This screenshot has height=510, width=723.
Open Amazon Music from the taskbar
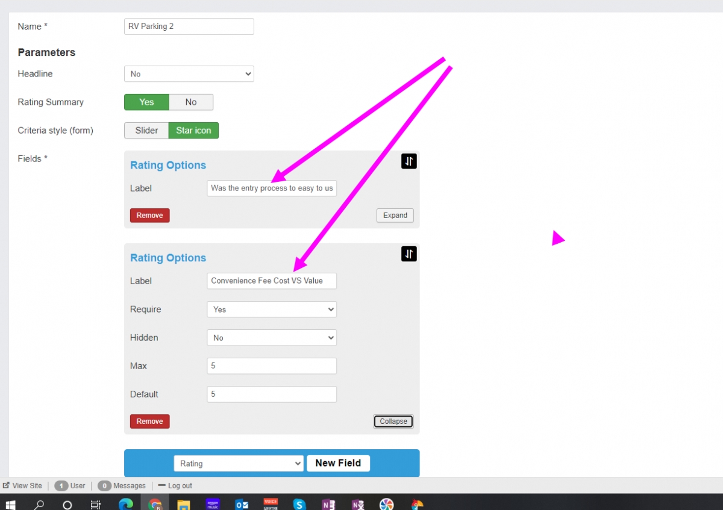click(213, 504)
